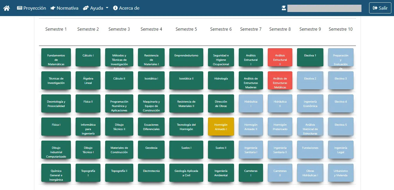
Task: Click the Electiva 4 course card
Action: click(x=341, y=103)
